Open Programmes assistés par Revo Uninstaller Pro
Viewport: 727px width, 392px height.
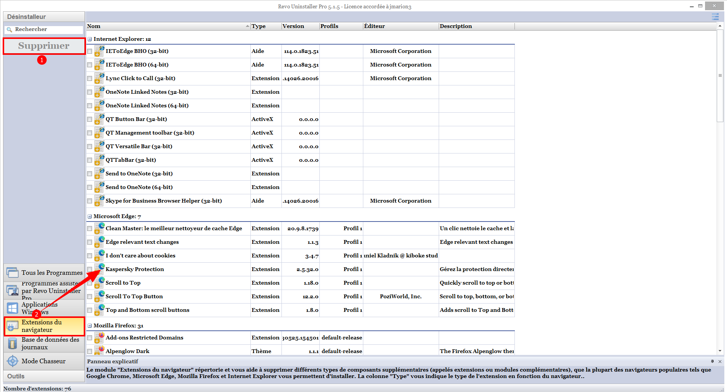pos(44,290)
